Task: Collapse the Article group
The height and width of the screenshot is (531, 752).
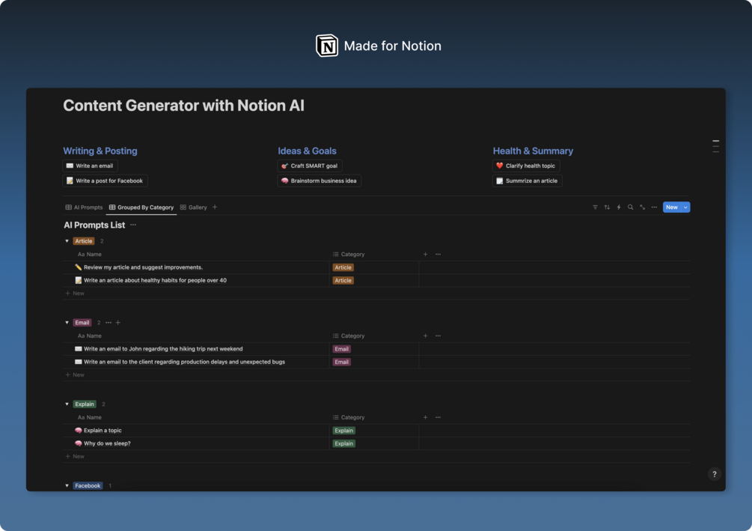Action: pyautogui.click(x=67, y=241)
